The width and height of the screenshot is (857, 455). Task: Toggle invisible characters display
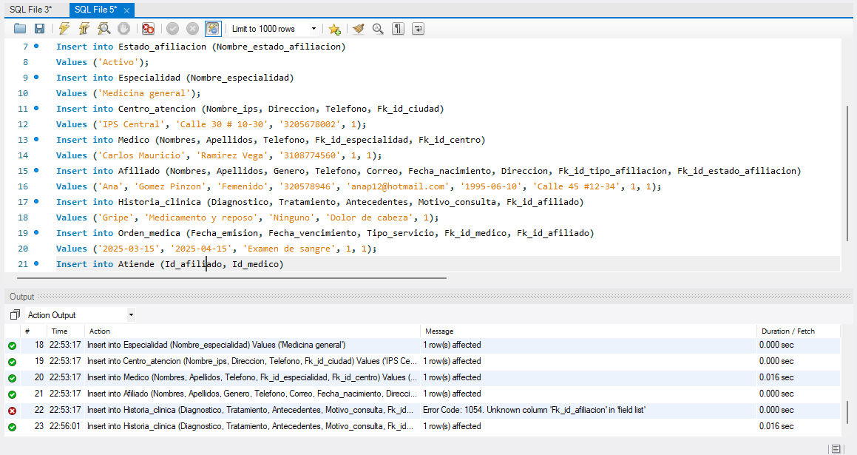tap(399, 29)
